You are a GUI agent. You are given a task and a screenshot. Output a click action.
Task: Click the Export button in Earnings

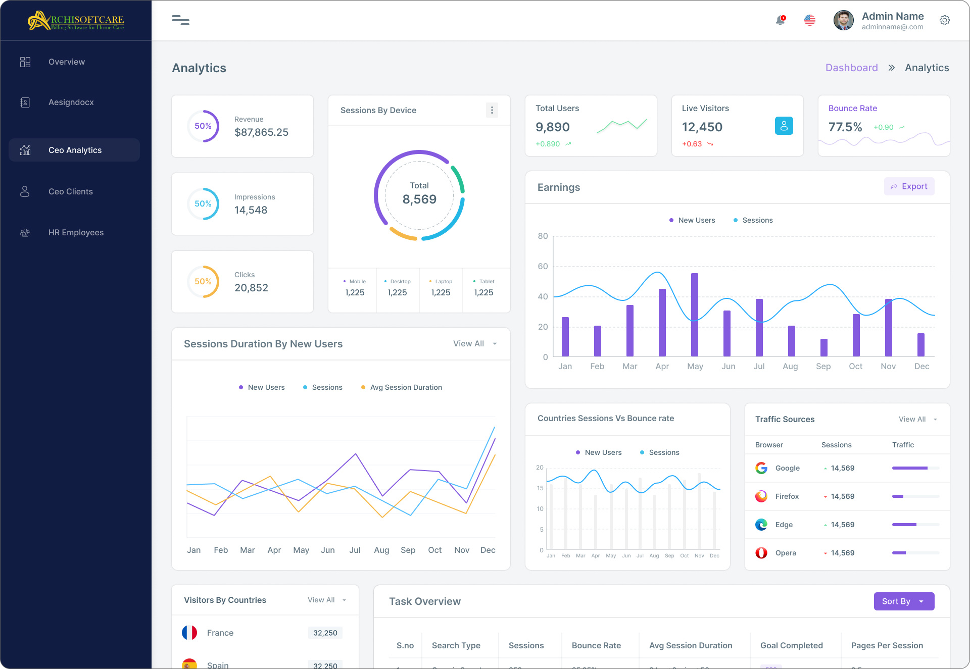click(909, 186)
